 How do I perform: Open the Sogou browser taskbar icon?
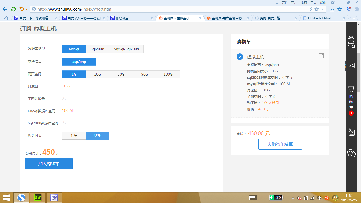point(21,198)
